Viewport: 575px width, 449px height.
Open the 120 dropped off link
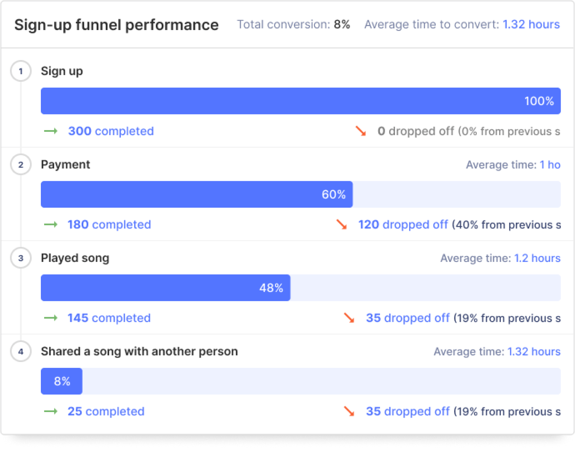(x=403, y=225)
